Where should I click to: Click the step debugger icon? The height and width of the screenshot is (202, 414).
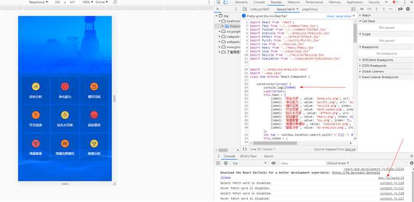click(391, 9)
